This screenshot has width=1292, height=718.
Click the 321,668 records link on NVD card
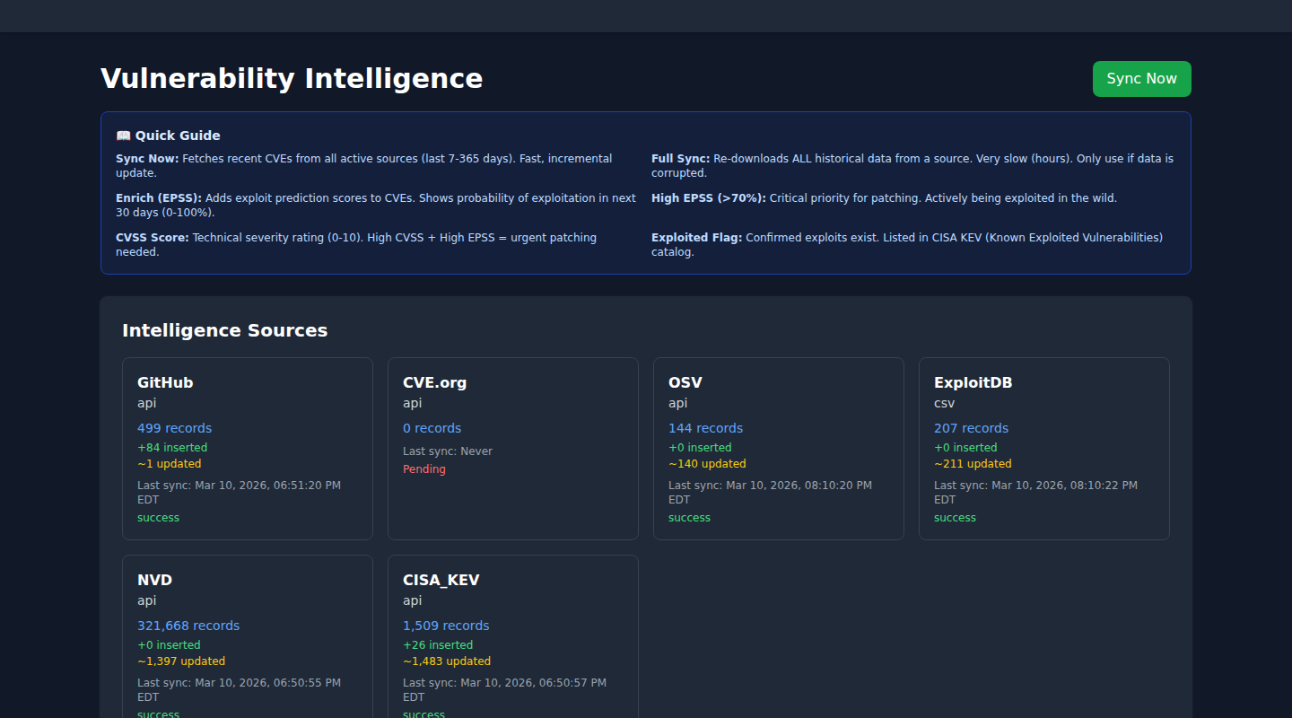pyautogui.click(x=188, y=626)
